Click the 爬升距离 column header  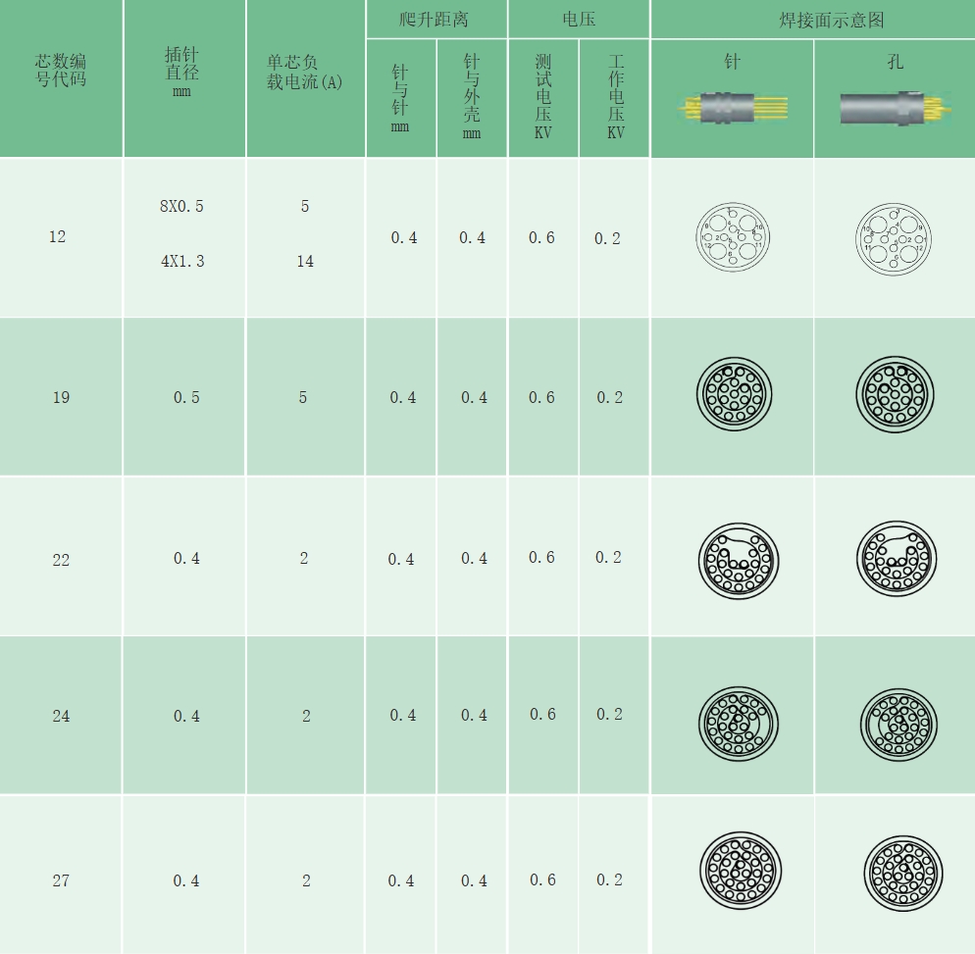click(x=436, y=20)
